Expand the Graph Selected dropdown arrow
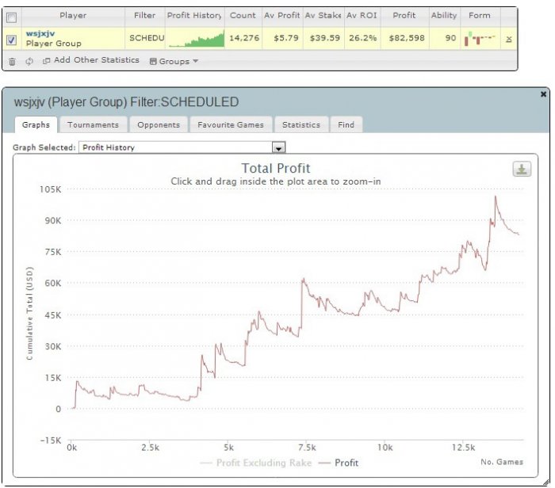This screenshot has height=488, width=555. [x=278, y=147]
